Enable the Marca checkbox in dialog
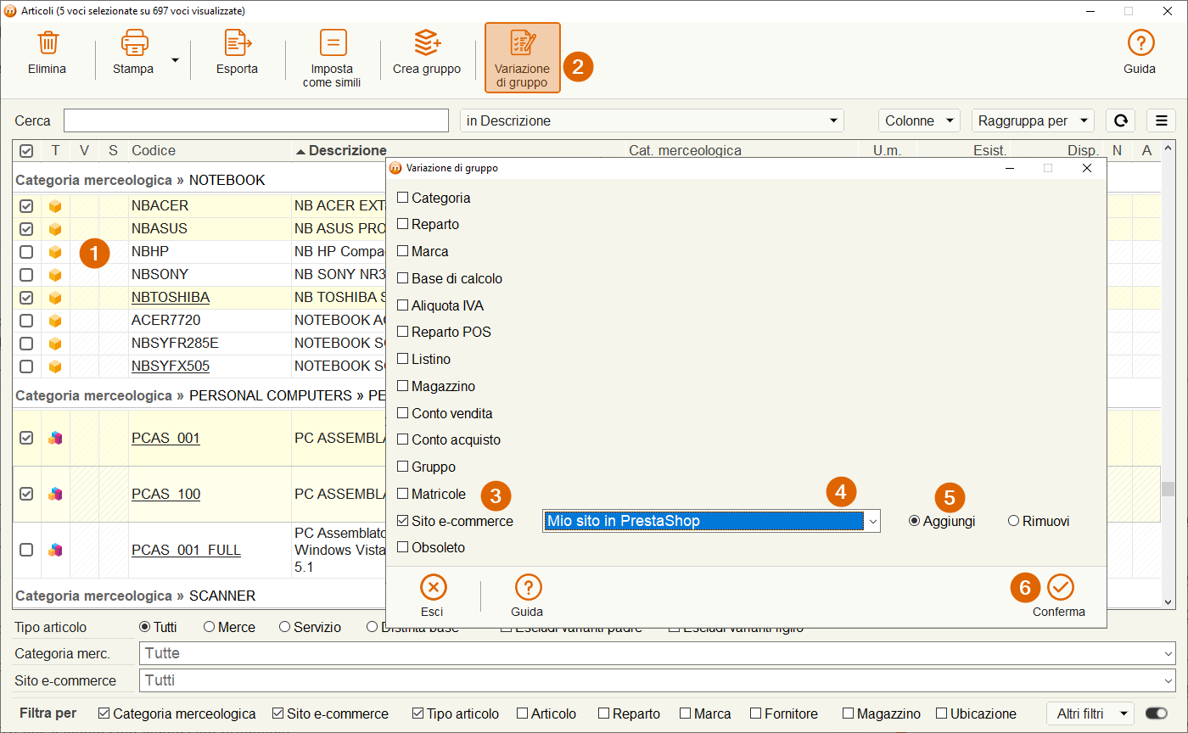This screenshot has width=1188, height=733. (403, 251)
